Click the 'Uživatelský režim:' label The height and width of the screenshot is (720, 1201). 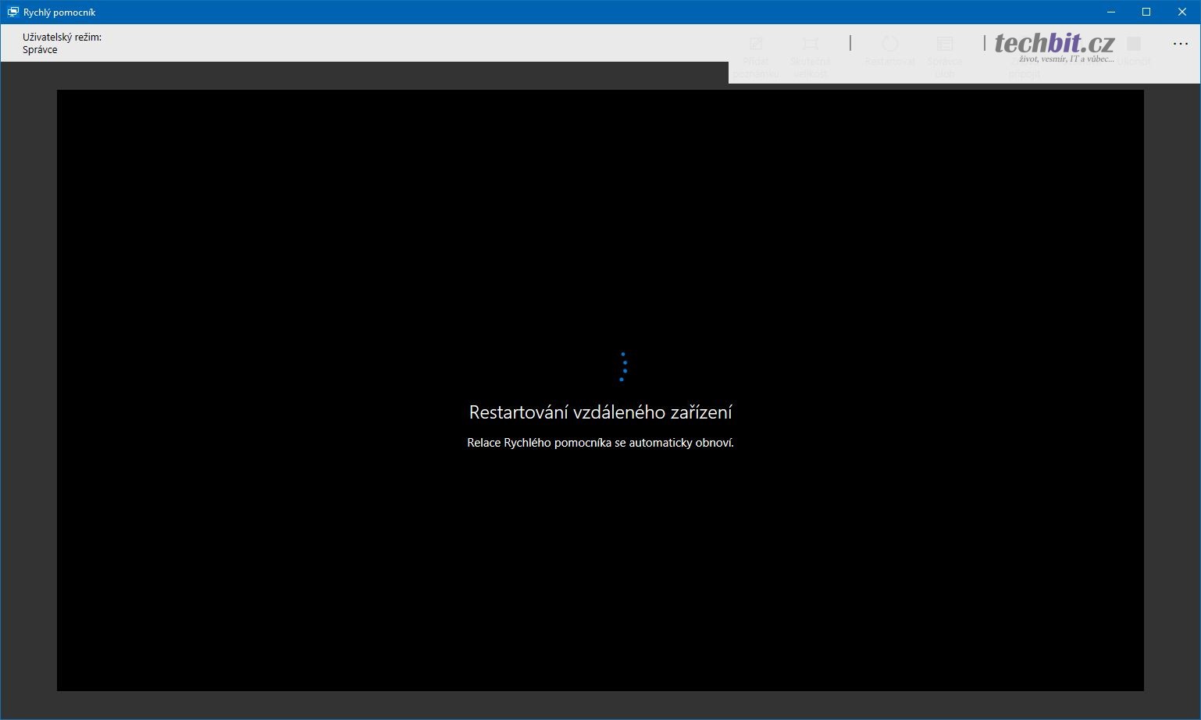[x=62, y=37]
